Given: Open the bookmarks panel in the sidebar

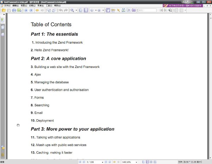Looking at the screenshot, I should (2, 20).
